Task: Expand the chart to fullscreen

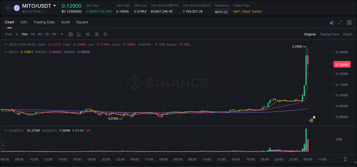Action: tap(340, 22)
